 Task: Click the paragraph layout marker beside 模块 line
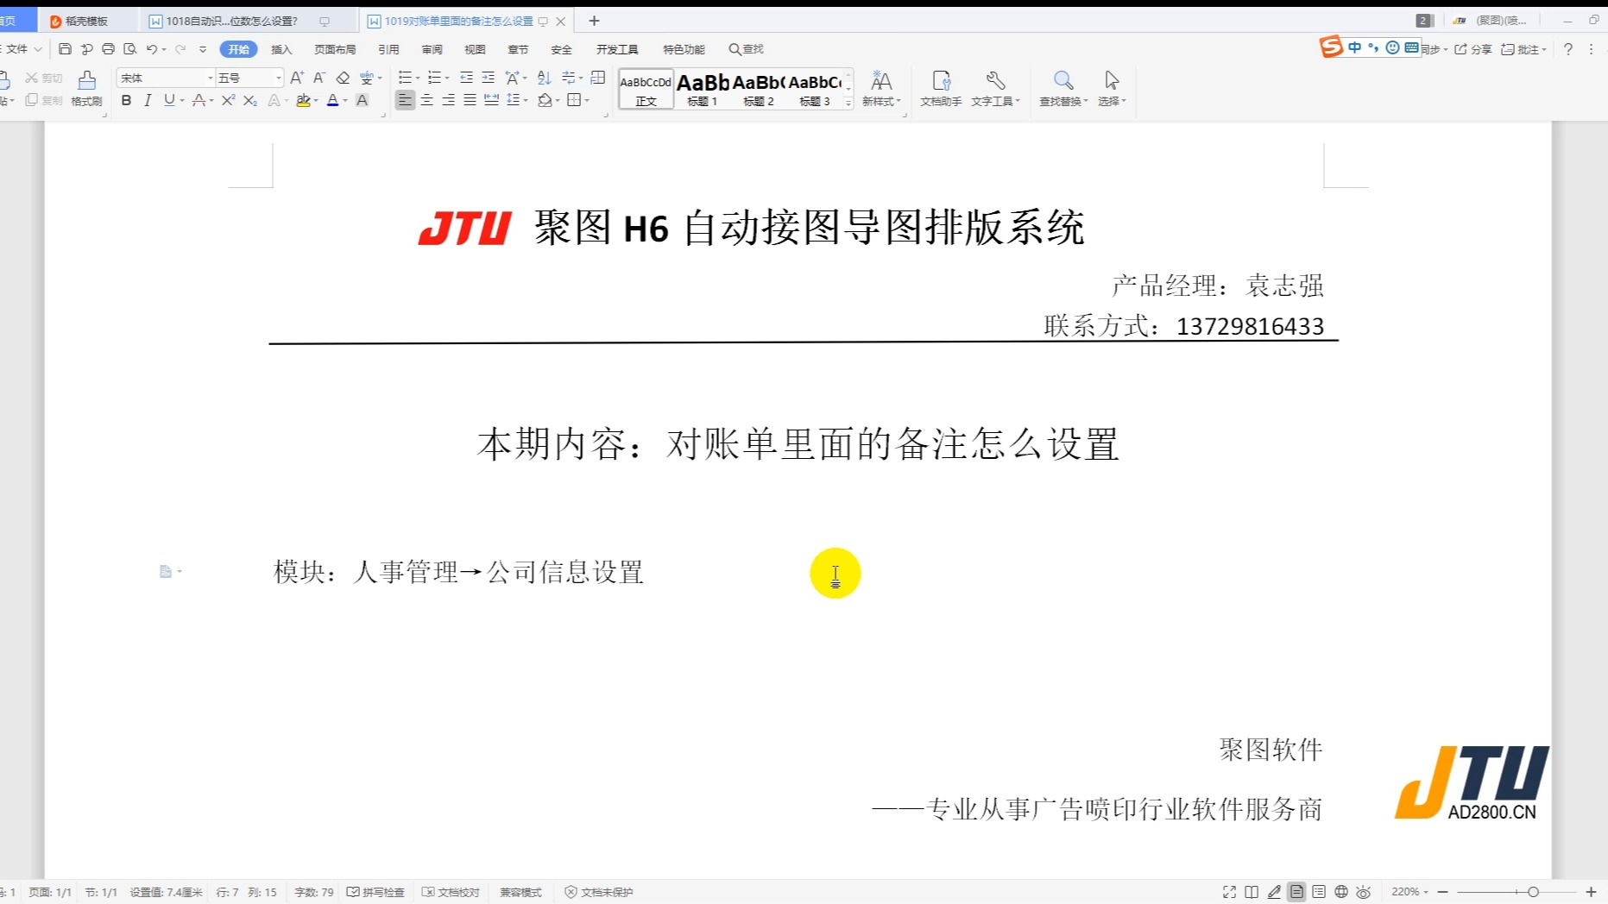click(170, 571)
